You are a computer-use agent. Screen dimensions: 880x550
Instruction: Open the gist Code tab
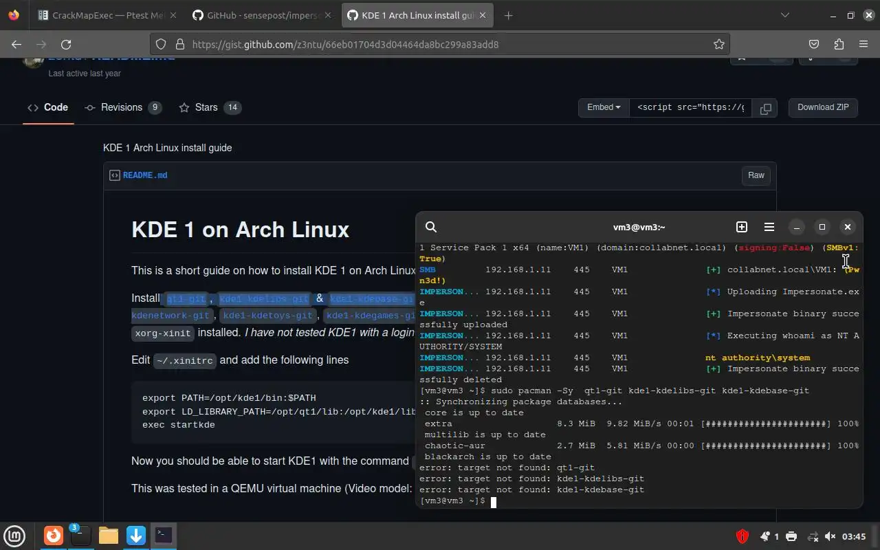[48, 107]
